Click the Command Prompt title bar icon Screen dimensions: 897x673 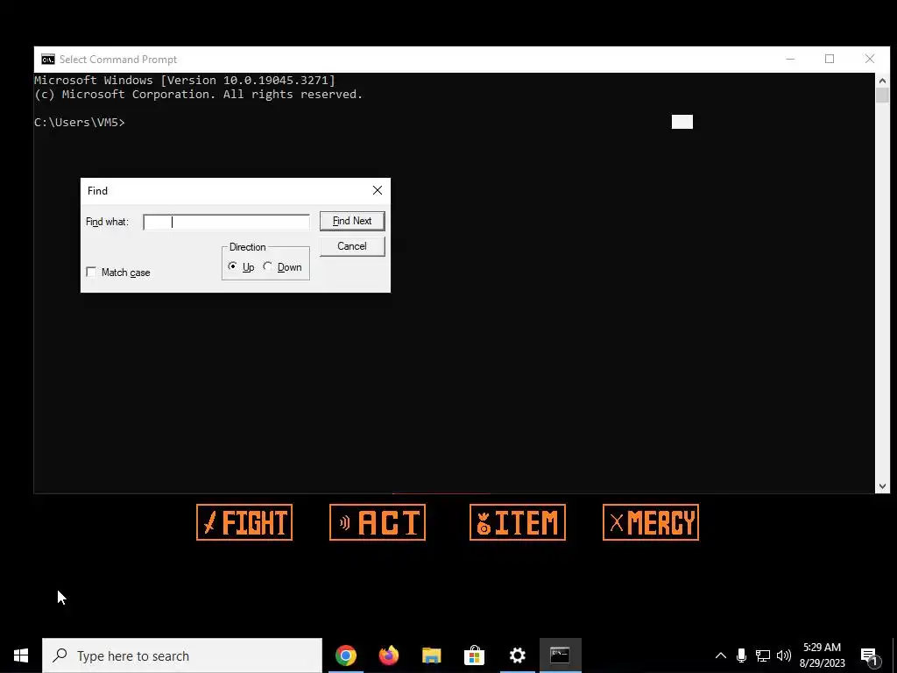tap(48, 60)
